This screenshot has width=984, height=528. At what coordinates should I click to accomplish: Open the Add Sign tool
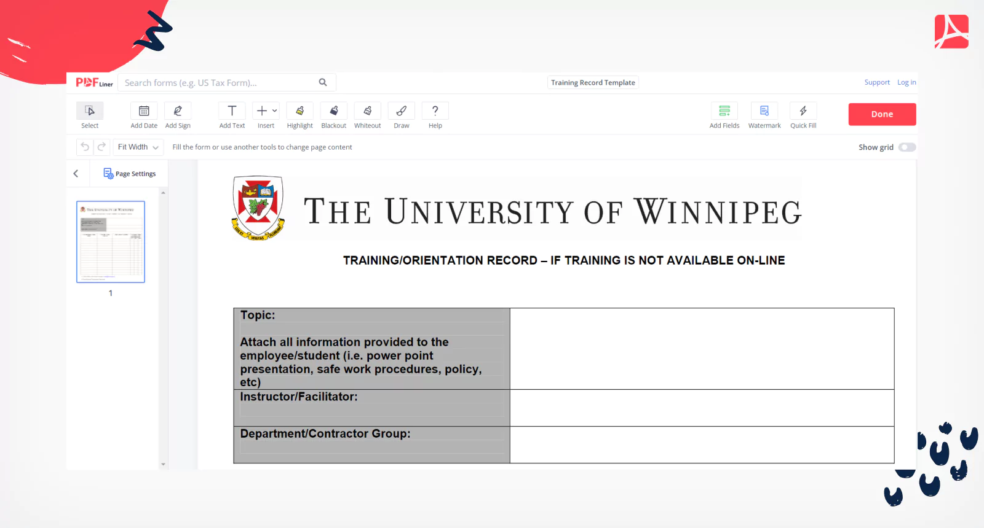click(178, 115)
